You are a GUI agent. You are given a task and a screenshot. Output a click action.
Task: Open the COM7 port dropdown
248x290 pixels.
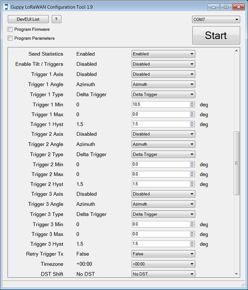click(216, 19)
